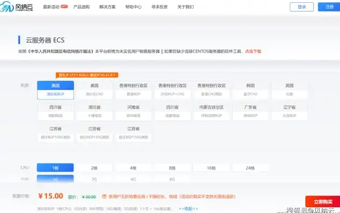Click the 登录 button
The height and width of the screenshot is (213, 340).
click(x=302, y=7)
